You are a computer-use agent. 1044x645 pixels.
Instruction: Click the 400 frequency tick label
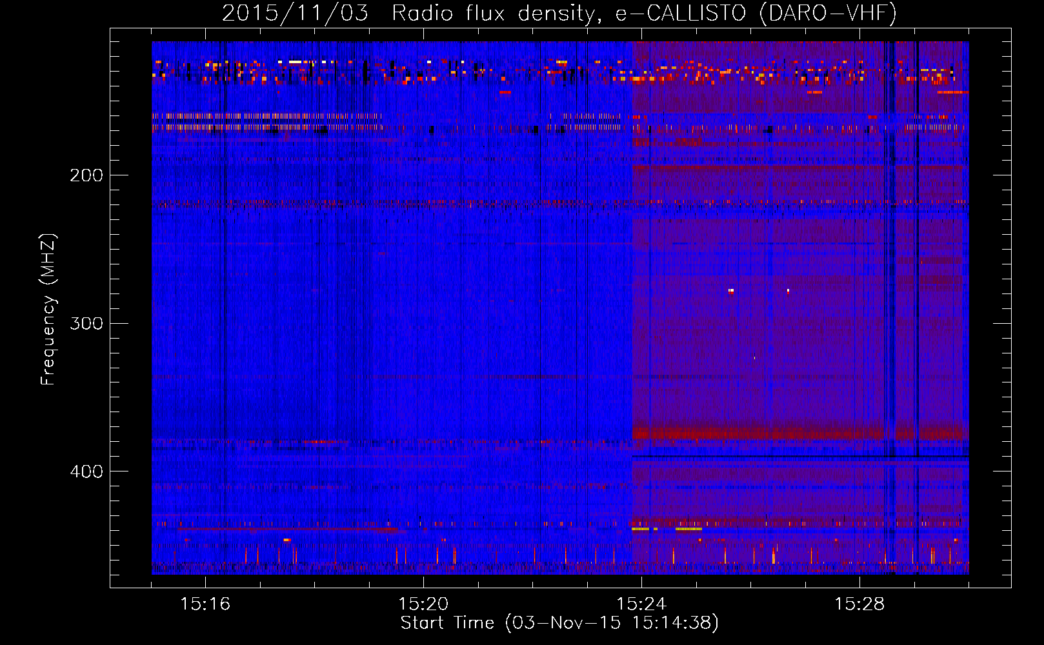click(86, 471)
